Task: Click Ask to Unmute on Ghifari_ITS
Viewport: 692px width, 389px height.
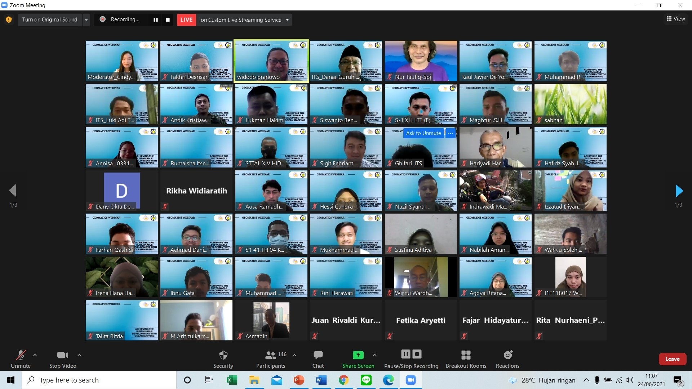Action: click(x=423, y=133)
